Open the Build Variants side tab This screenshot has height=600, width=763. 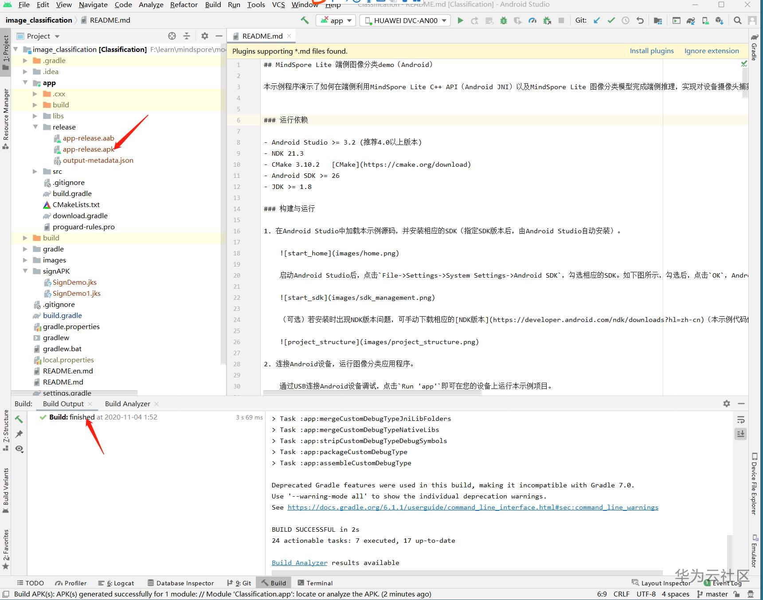click(x=6, y=490)
